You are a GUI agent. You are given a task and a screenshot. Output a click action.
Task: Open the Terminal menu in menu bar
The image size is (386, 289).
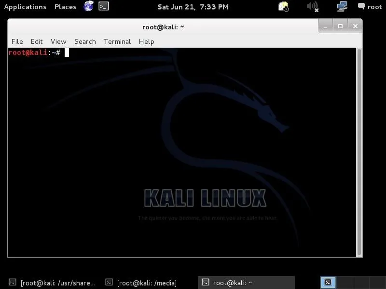117,41
